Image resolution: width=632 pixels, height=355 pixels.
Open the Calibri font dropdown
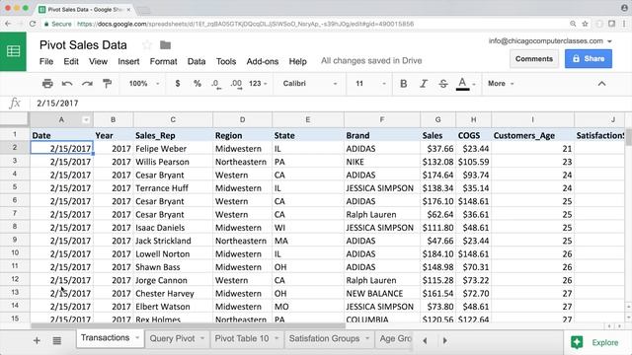(x=309, y=83)
